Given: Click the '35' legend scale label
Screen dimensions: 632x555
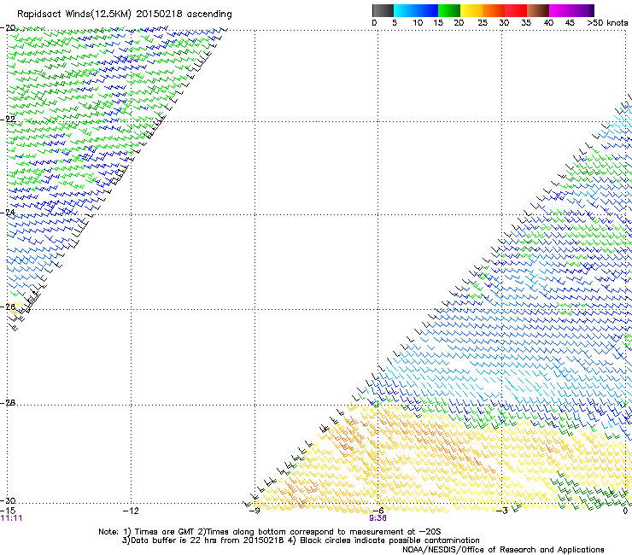Looking at the screenshot, I should coord(526,23).
